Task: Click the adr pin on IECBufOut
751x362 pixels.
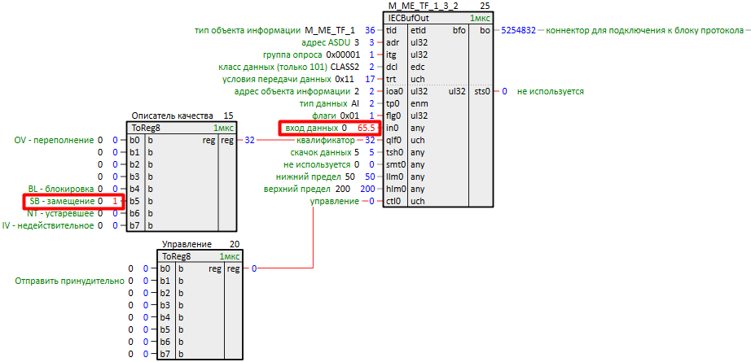Action: click(x=392, y=42)
